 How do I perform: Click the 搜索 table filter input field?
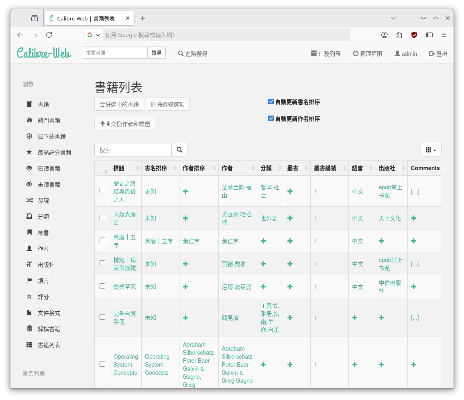pos(133,150)
